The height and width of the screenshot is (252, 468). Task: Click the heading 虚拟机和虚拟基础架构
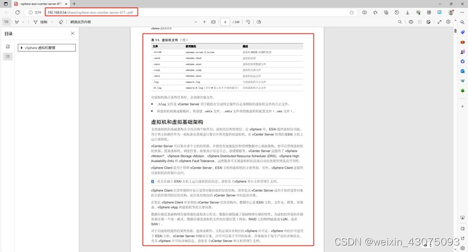(x=177, y=122)
